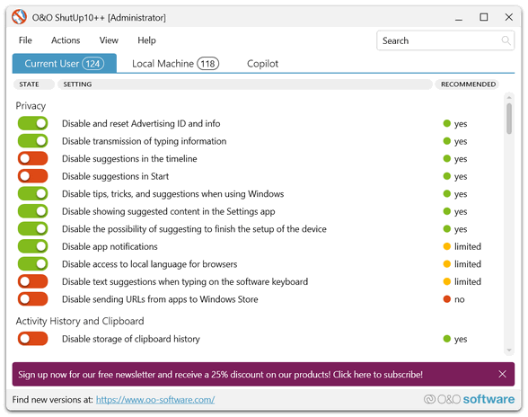528x417 pixels.
Task: Click the STATE column header
Action: 34,84
